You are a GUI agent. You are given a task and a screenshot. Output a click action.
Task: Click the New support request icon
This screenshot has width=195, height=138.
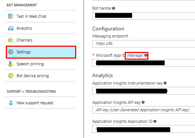click(x=11, y=103)
